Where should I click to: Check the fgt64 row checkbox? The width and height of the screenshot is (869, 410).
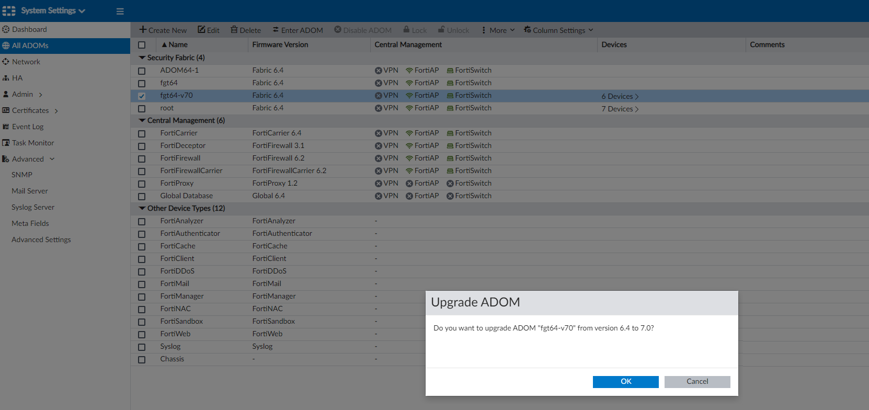[142, 83]
